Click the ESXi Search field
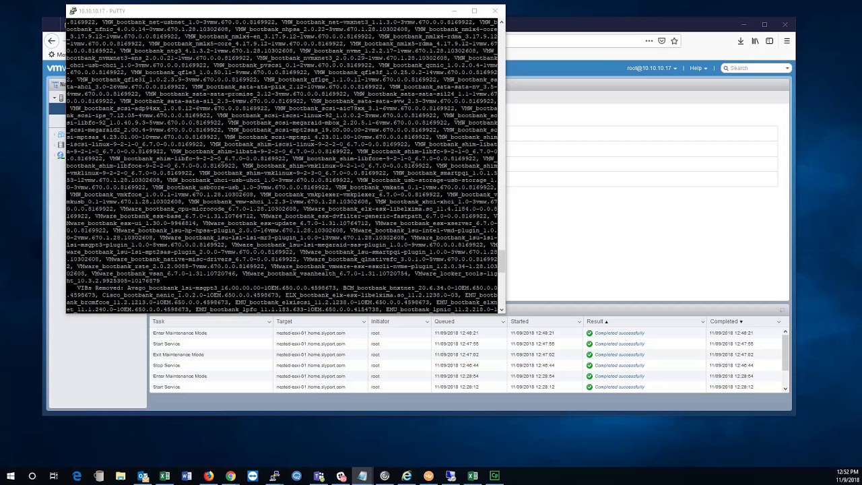The image size is (862, 485). pyautogui.click(x=756, y=68)
